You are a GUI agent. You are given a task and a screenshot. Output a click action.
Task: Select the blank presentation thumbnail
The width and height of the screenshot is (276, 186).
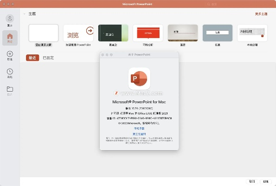coord(44,33)
